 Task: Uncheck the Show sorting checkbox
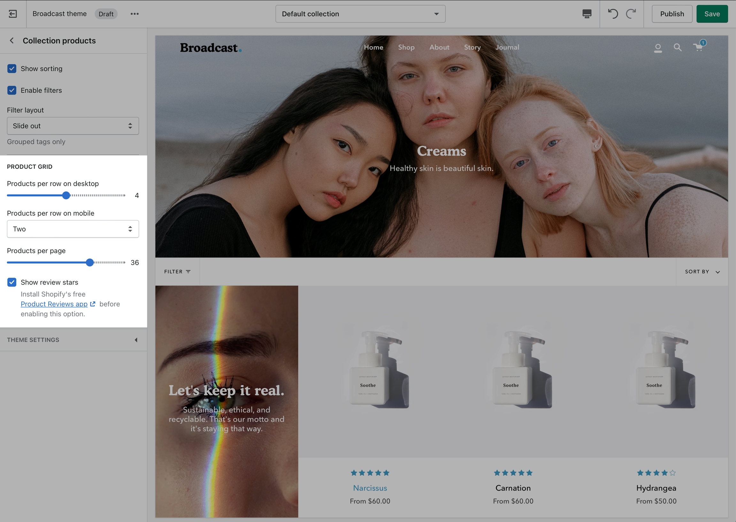tap(12, 69)
